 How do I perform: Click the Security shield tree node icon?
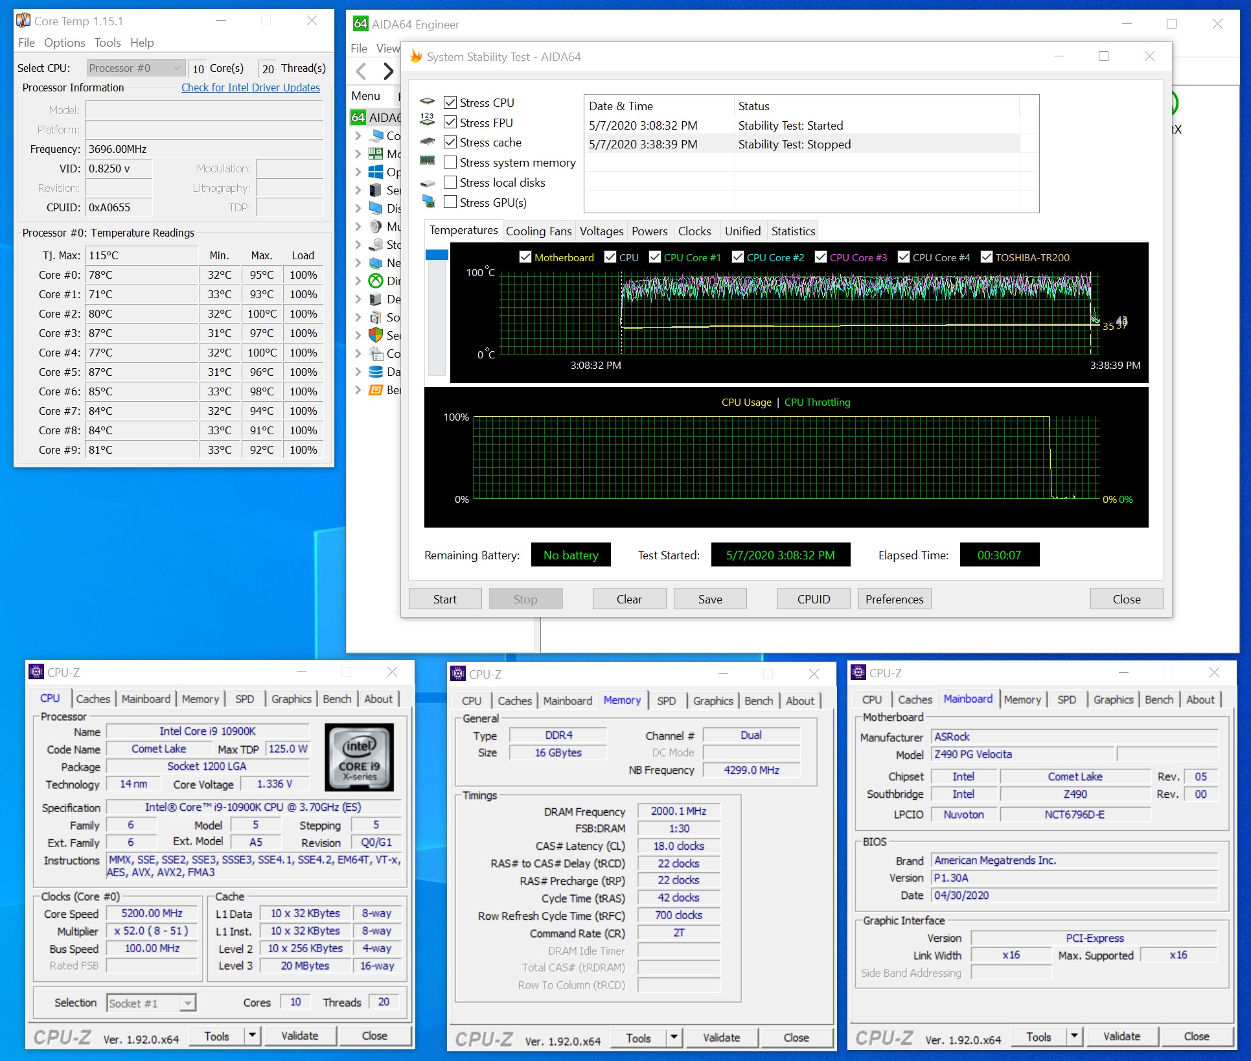tap(376, 335)
